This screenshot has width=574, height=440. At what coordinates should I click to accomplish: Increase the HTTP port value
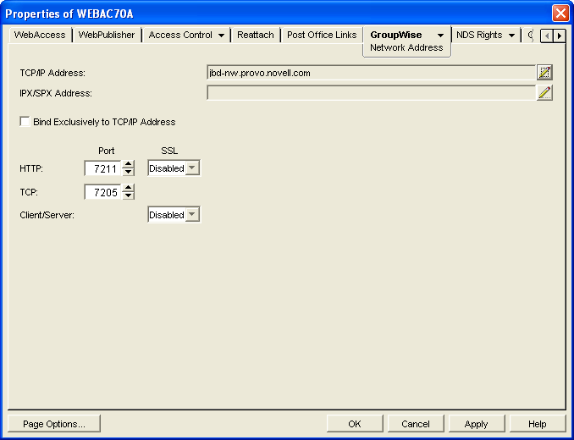point(128,164)
